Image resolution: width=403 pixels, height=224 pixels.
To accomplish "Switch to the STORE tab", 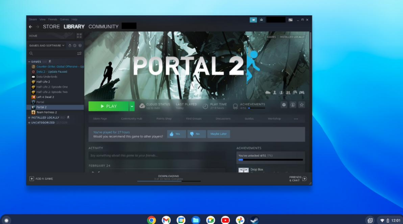I will pos(51,27).
